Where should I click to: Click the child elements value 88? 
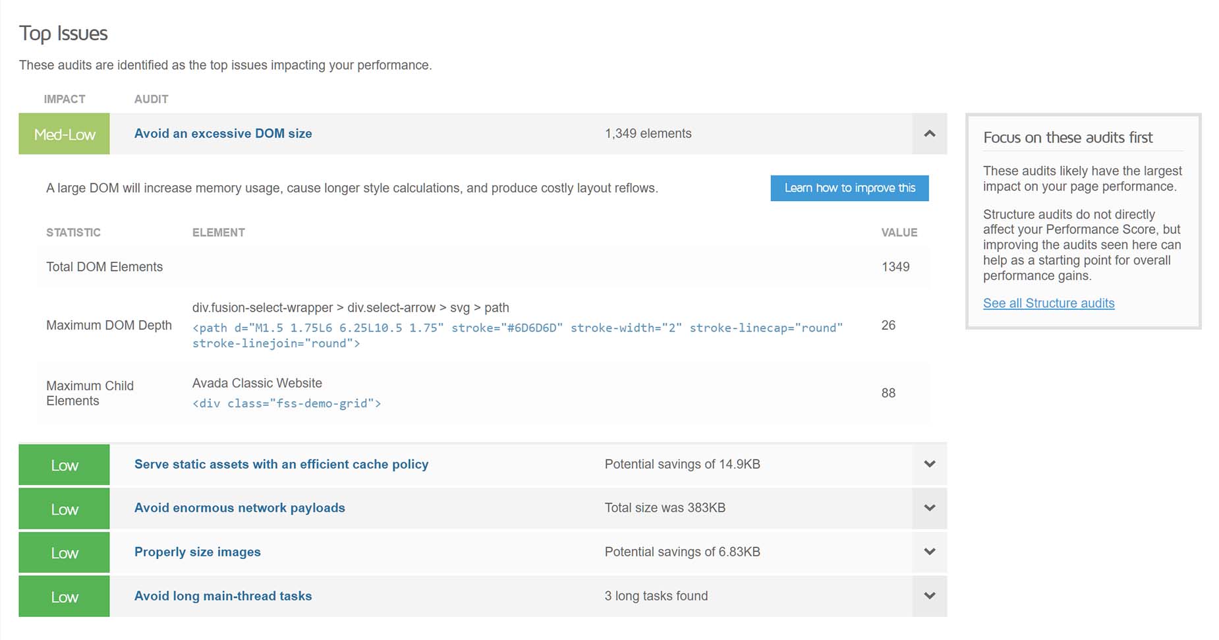[888, 393]
